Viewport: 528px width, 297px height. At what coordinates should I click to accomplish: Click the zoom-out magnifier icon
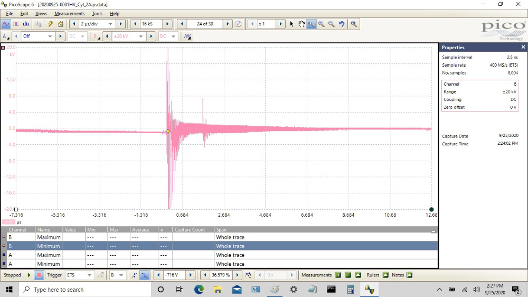[332, 24]
